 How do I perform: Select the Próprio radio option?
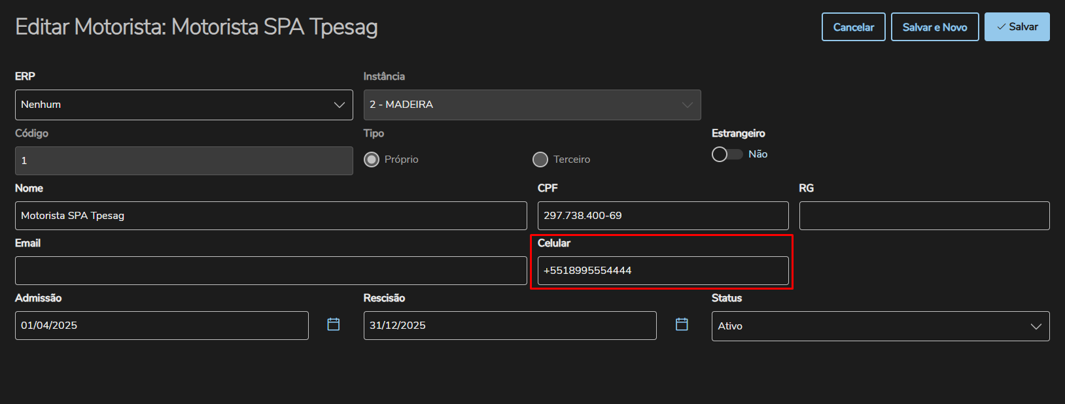[x=372, y=160]
